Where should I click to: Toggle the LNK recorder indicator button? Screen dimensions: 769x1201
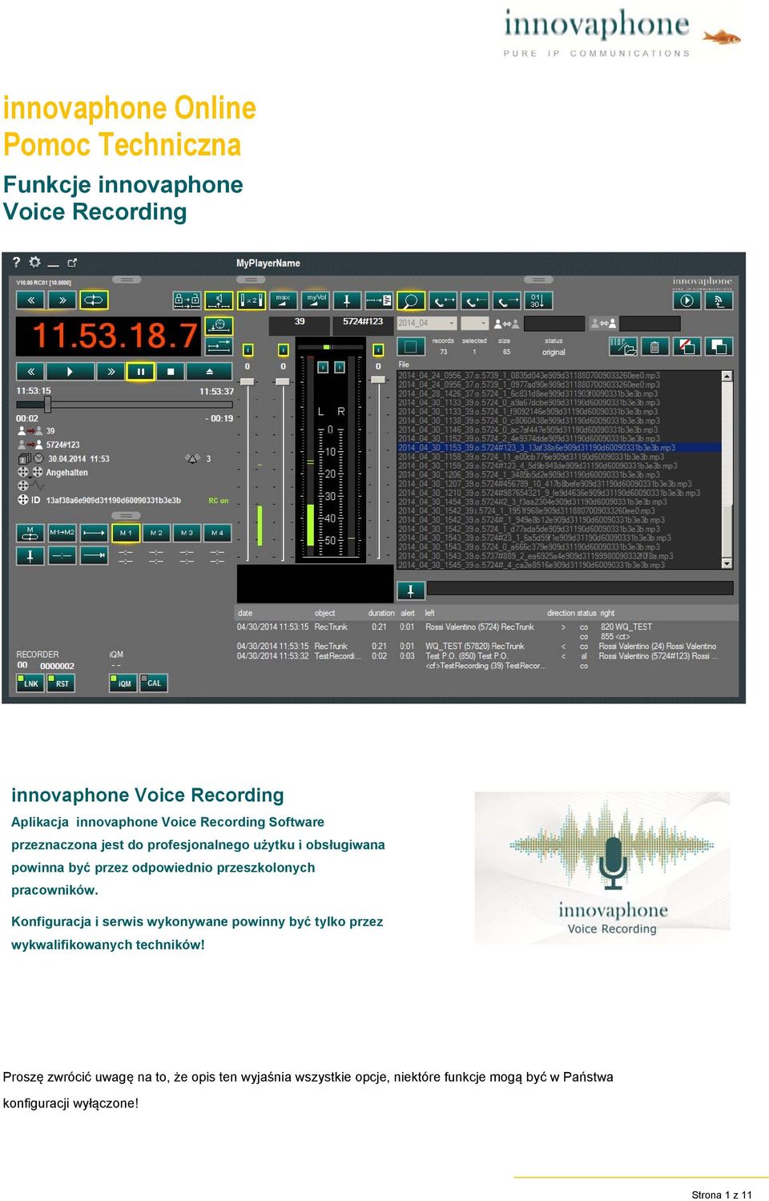(30, 683)
